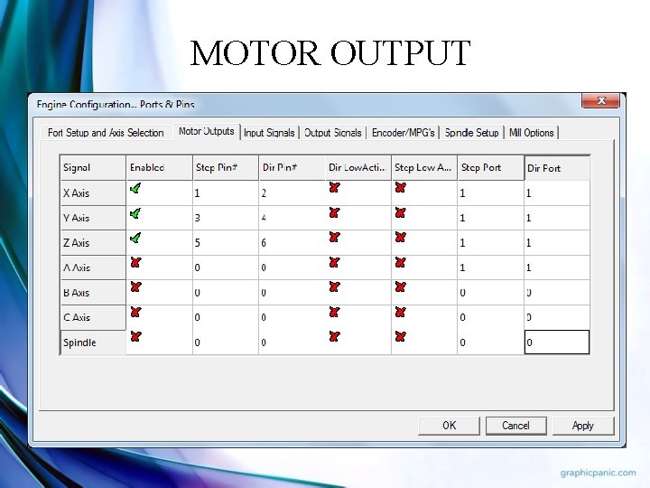Viewport: 650px width, 488px height.
Task: Apply the motor output settings
Action: [x=583, y=426]
